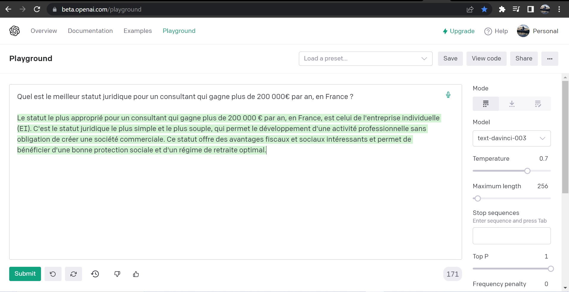Screen dimensions: 569x292
Task: Click the token count 171 badge
Action: 453,274
